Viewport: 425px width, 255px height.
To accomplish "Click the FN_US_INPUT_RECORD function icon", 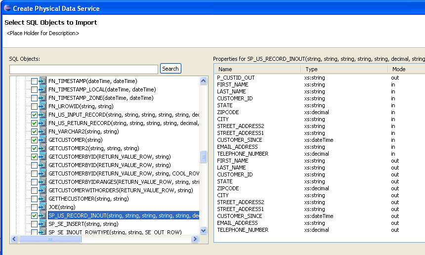I will (42, 115).
